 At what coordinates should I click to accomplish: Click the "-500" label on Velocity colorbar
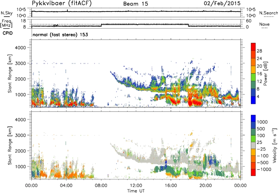coord(262,163)
